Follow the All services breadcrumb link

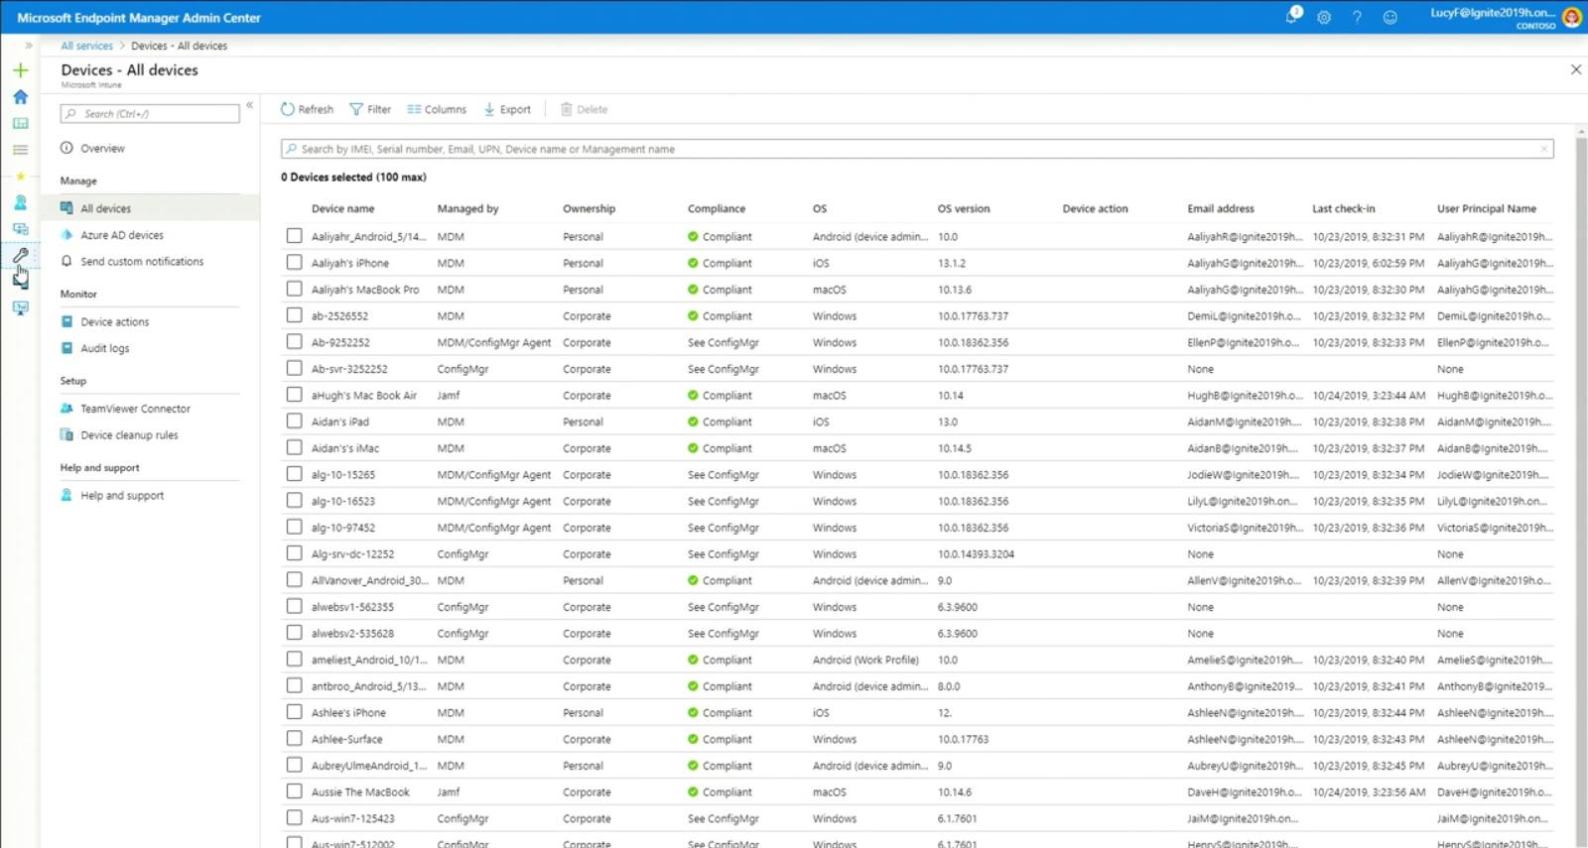[86, 46]
